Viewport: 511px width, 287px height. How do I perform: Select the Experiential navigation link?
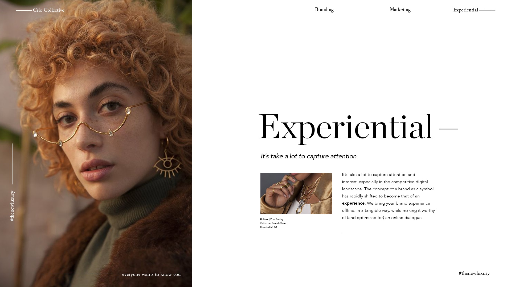pyautogui.click(x=465, y=10)
